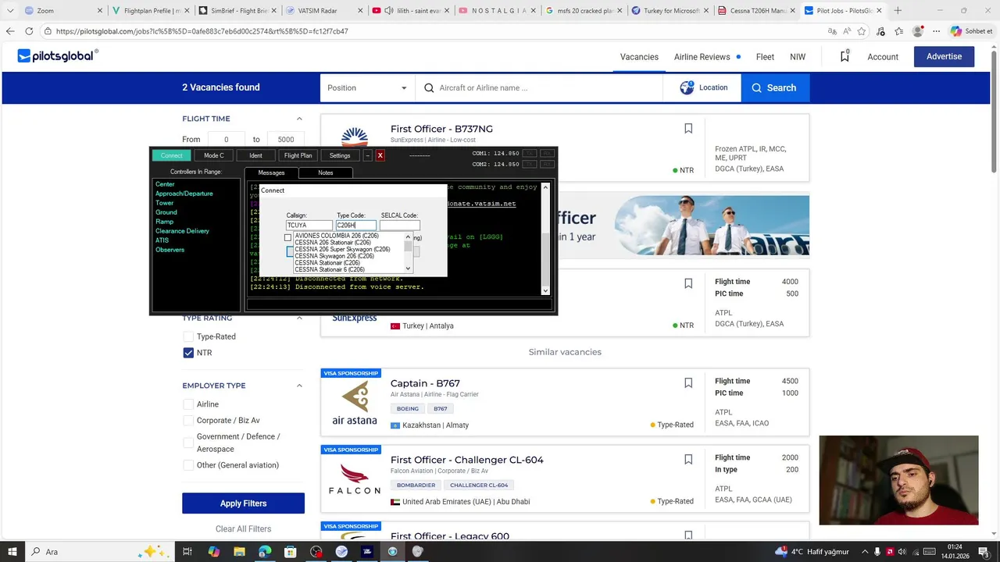Viewport: 1000px width, 562px height.
Task: Select CESSNA Skywagon 206 (C206) suggestion
Action: [334, 256]
